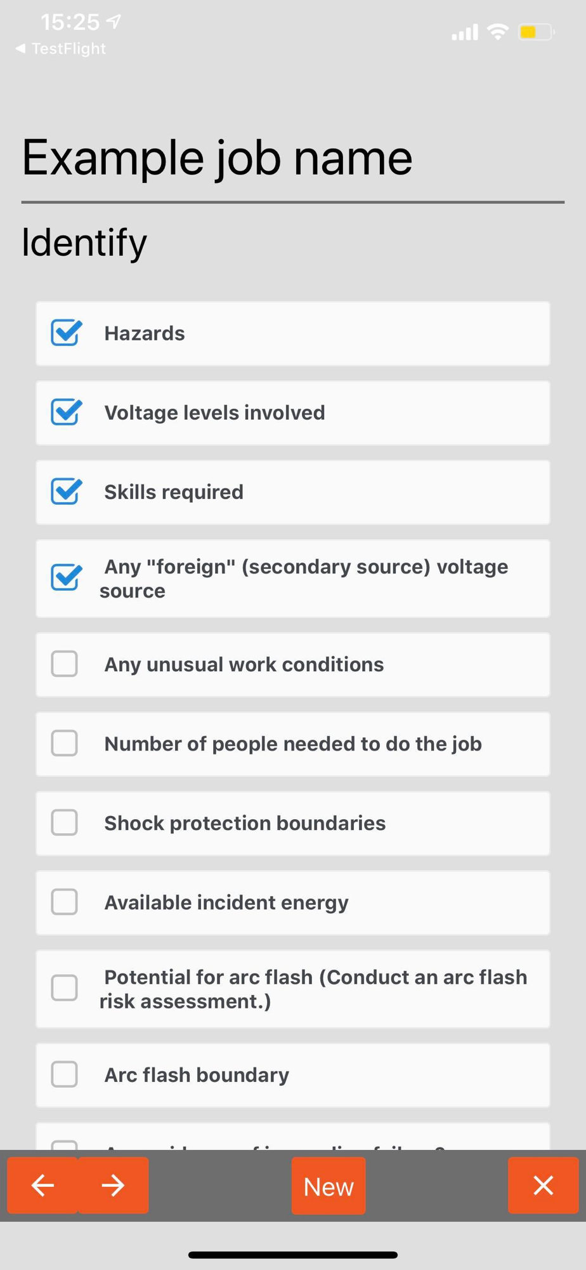Check Number of people needed
This screenshot has height=1270, width=586.
pyautogui.click(x=65, y=743)
